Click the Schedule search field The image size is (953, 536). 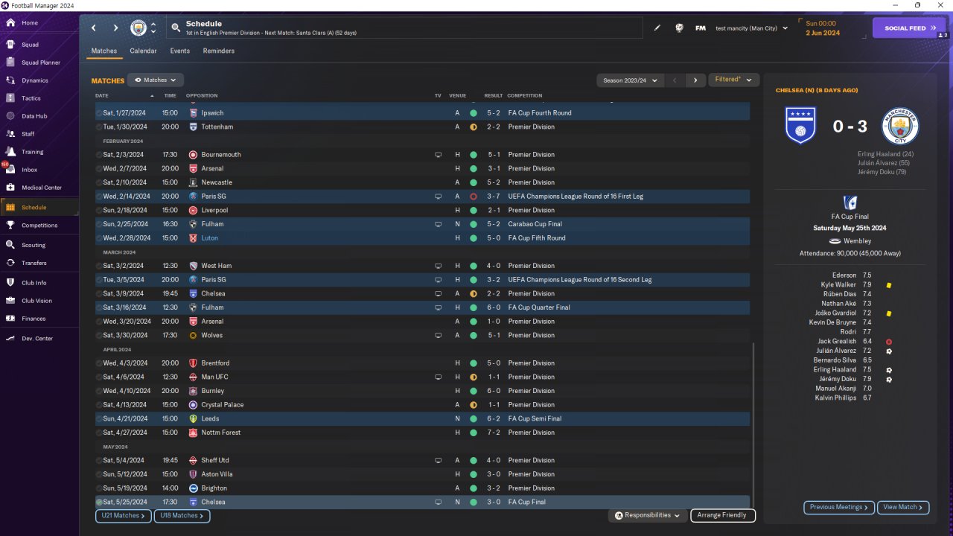pos(404,28)
